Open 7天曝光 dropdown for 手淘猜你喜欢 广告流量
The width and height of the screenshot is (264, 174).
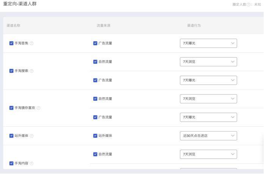(x=208, y=117)
